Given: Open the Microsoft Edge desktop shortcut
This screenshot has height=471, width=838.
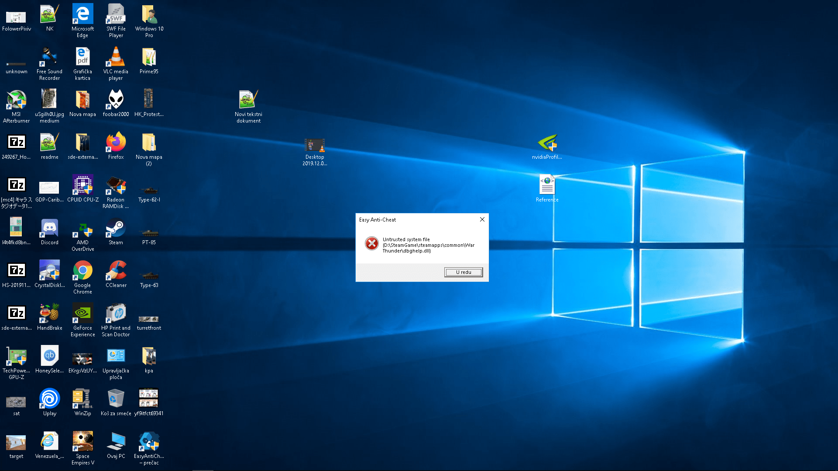Looking at the screenshot, I should coord(82,20).
